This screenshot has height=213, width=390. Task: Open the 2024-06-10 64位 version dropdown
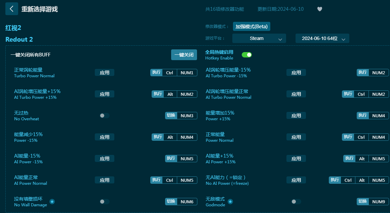[x=322, y=38]
